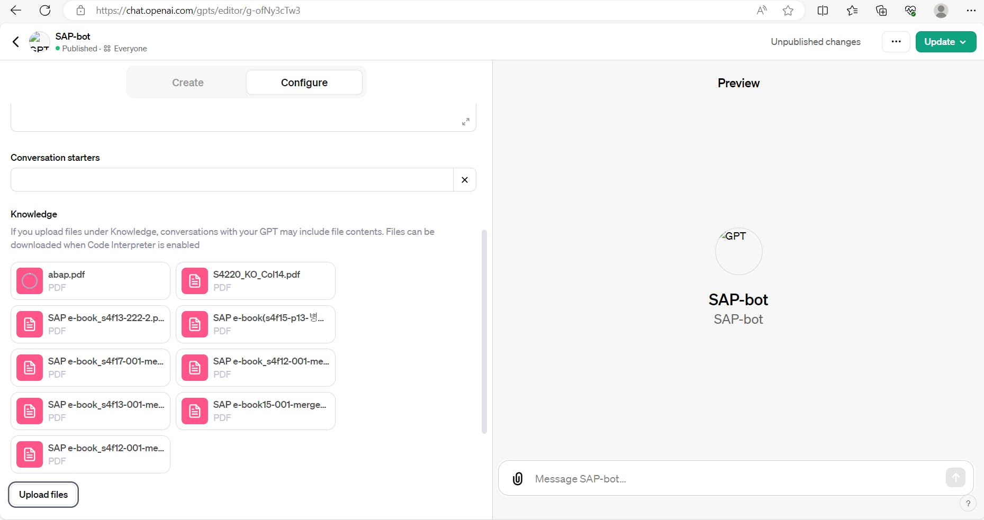Click the configure panel vertical scrollbar
The width and height of the screenshot is (984, 520).
point(484,331)
